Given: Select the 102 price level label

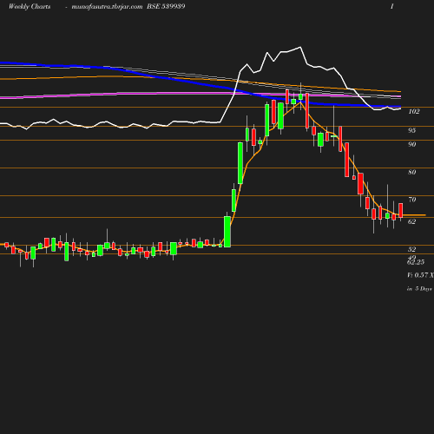Looking at the screenshot, I should tap(414, 111).
